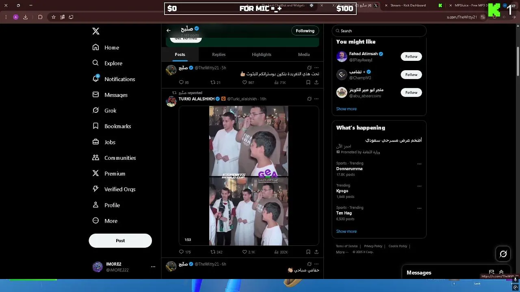Follow the @ChampVG account
The height and width of the screenshot is (292, 520).
411,75
